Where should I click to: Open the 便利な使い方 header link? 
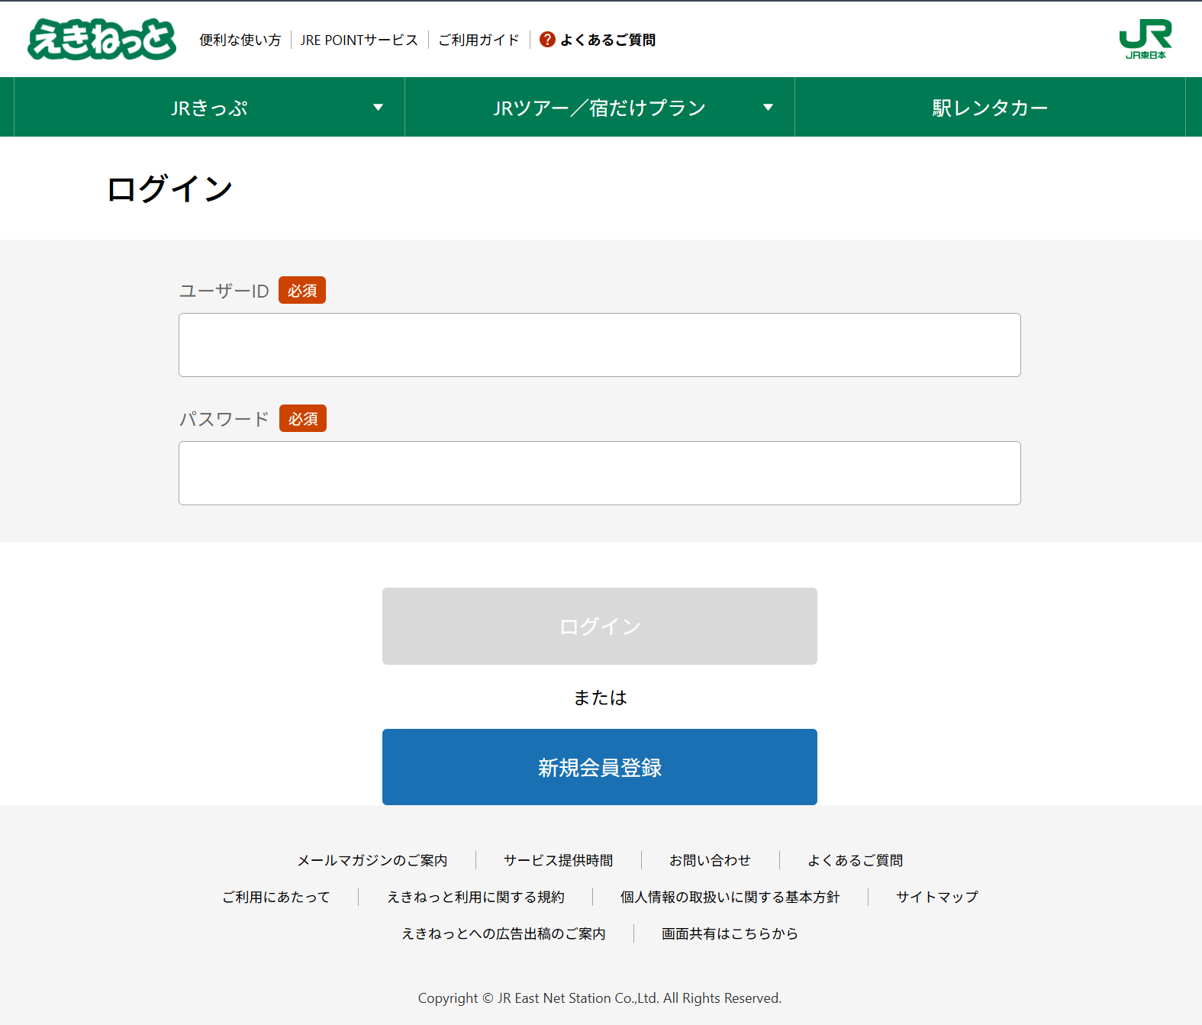click(240, 40)
